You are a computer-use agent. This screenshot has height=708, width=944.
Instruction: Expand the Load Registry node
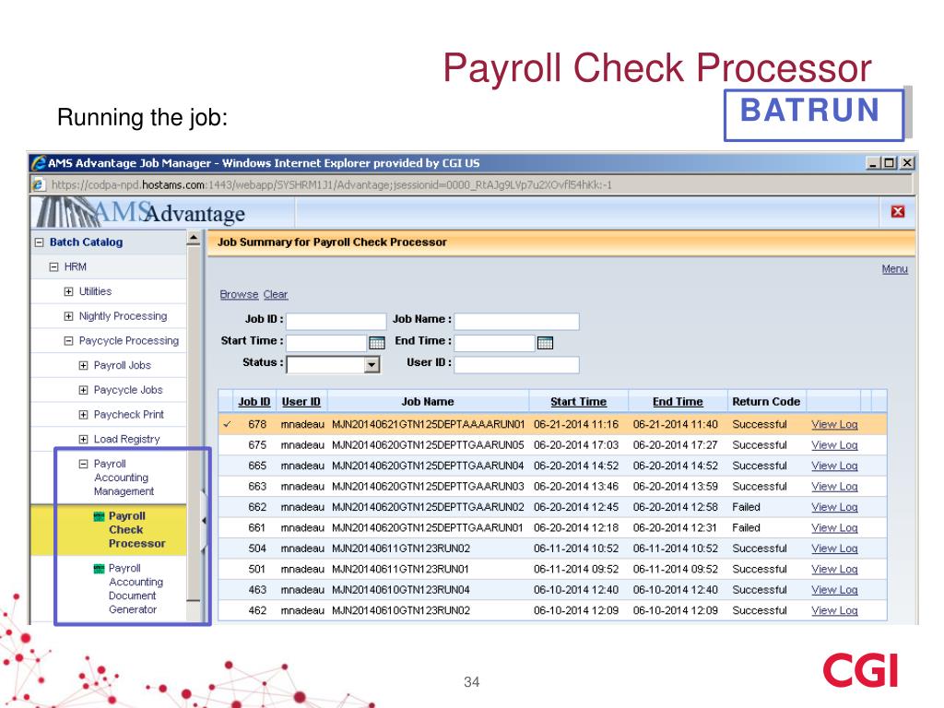point(84,440)
